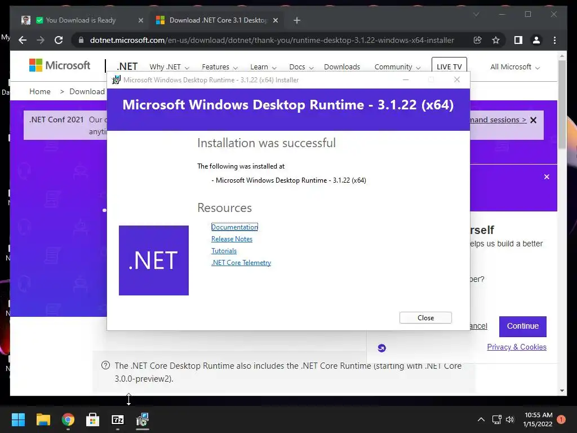Click the scrollbar down arrow
Viewport: 577px width, 433px height.
pyautogui.click(x=562, y=391)
